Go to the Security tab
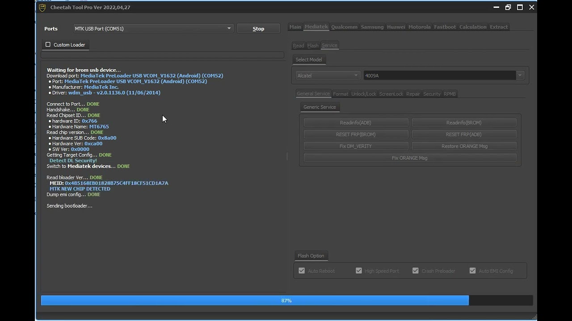572x321 pixels. coord(432,94)
